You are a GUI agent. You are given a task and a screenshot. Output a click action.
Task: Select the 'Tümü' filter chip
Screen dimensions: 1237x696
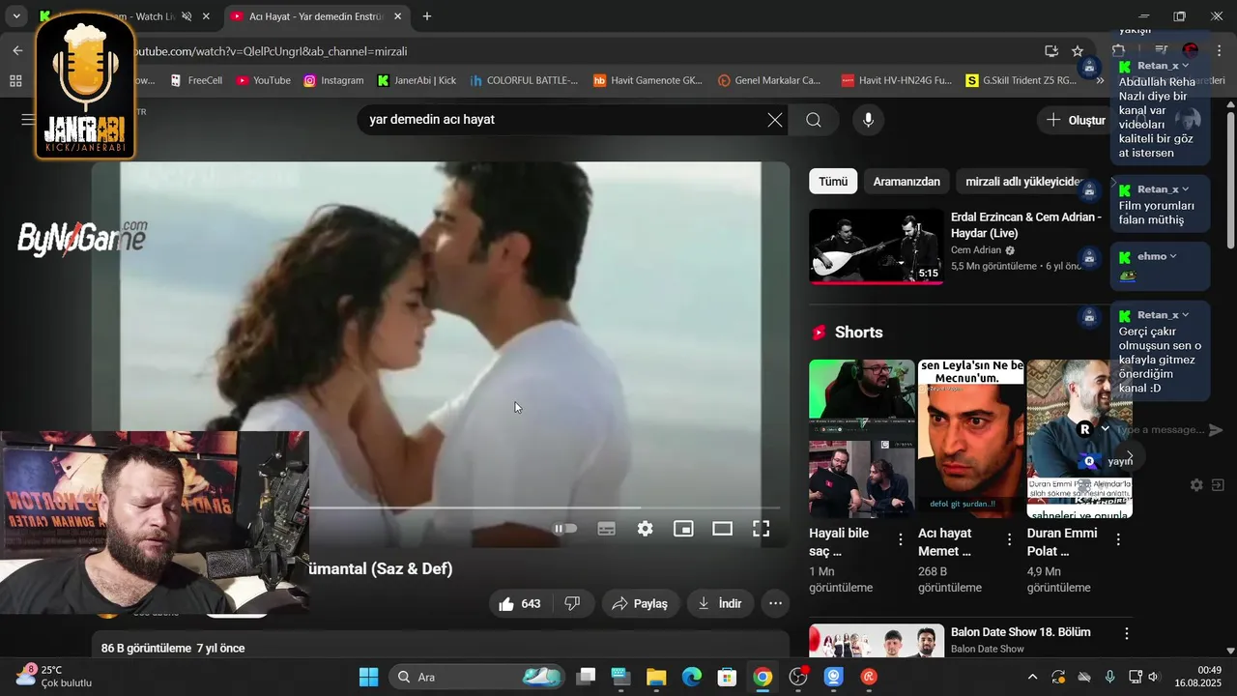[x=833, y=182]
